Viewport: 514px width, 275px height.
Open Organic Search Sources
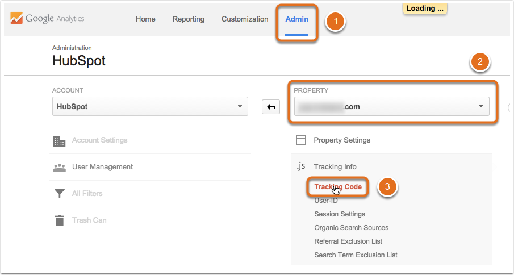click(x=352, y=228)
